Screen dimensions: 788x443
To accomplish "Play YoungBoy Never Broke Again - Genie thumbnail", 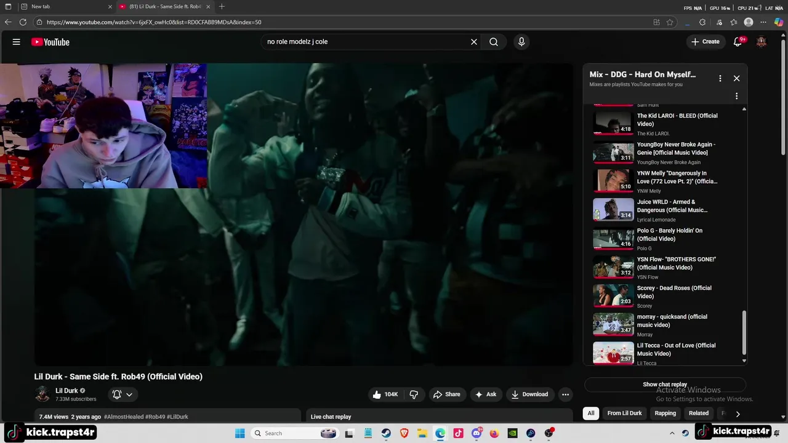I will pyautogui.click(x=613, y=153).
